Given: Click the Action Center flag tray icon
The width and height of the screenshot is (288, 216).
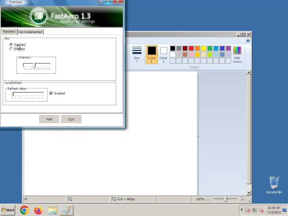Looking at the screenshot, I should click(247, 210).
